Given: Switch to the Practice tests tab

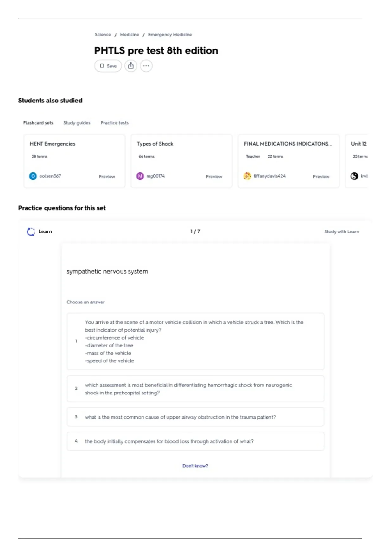Looking at the screenshot, I should click(115, 123).
